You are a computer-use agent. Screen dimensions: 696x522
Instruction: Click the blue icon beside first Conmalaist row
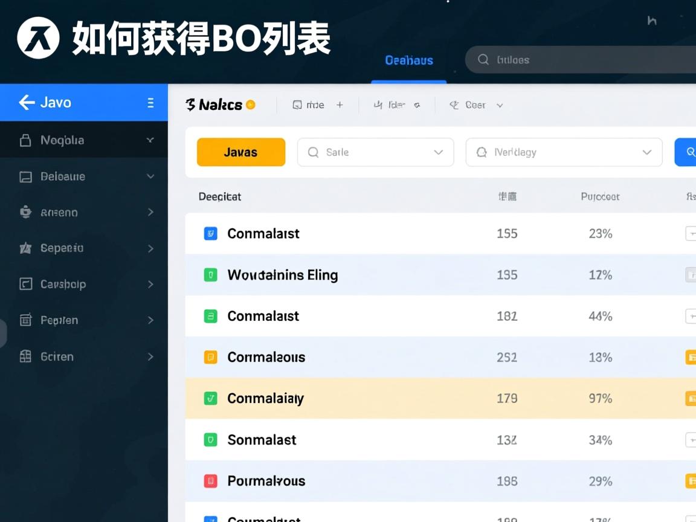click(210, 233)
